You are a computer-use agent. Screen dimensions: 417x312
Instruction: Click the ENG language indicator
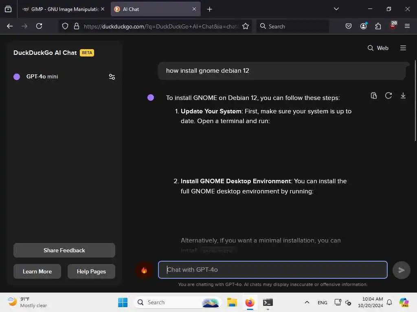click(323, 303)
